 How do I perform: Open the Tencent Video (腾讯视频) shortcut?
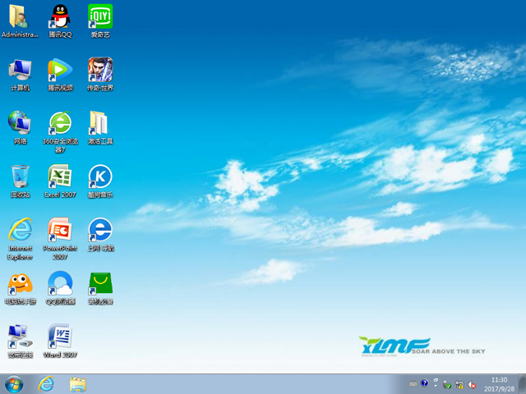click(x=59, y=71)
